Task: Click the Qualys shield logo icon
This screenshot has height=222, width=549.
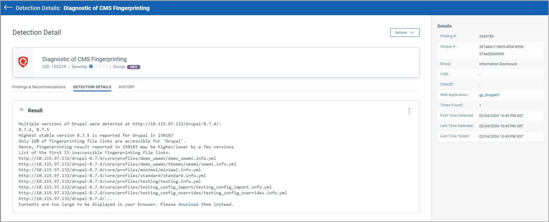Action: click(23, 62)
